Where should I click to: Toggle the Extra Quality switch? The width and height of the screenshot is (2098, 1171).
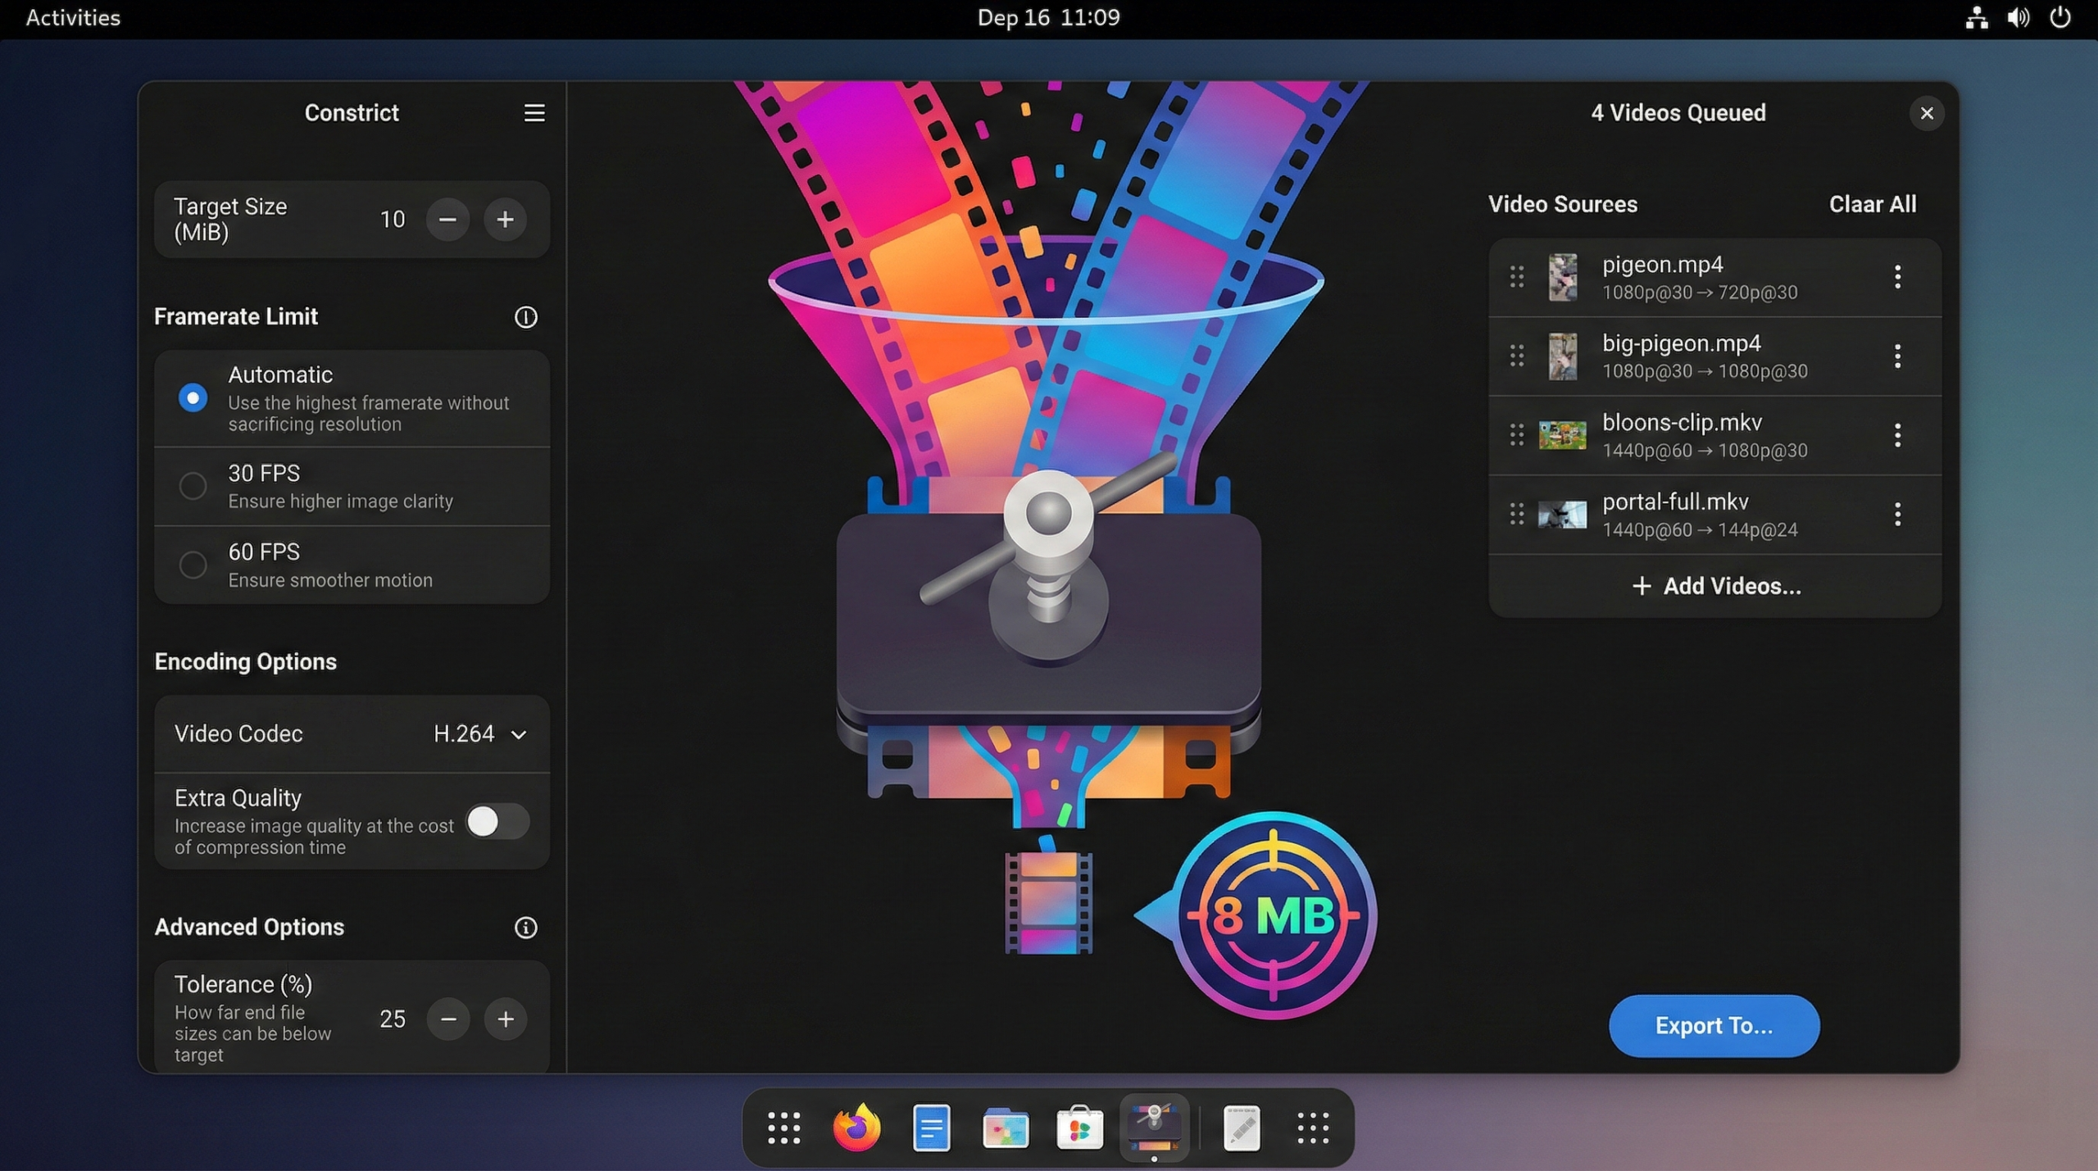[x=497, y=821]
